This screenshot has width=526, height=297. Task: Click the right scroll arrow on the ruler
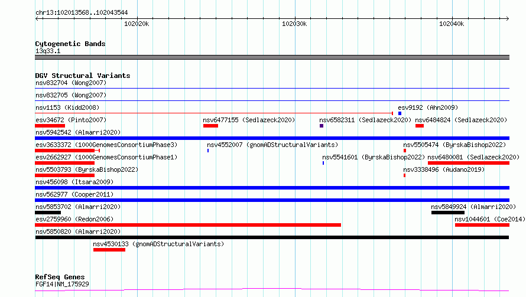pyautogui.click(x=507, y=18)
